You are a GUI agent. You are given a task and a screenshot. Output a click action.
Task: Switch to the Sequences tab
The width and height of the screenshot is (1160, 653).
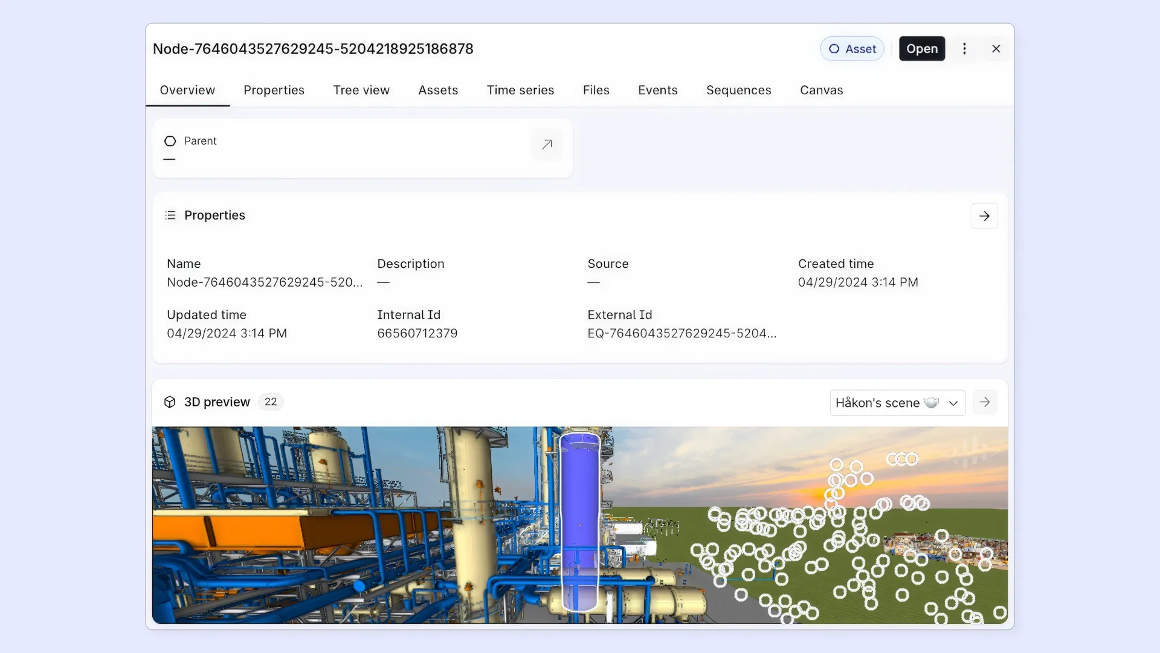click(738, 90)
